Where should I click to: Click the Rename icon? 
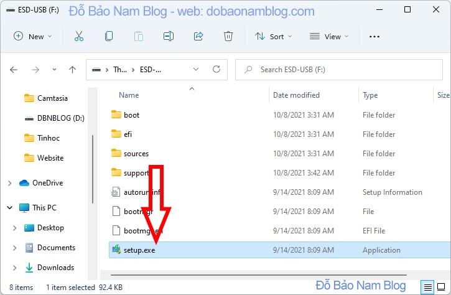tap(168, 36)
